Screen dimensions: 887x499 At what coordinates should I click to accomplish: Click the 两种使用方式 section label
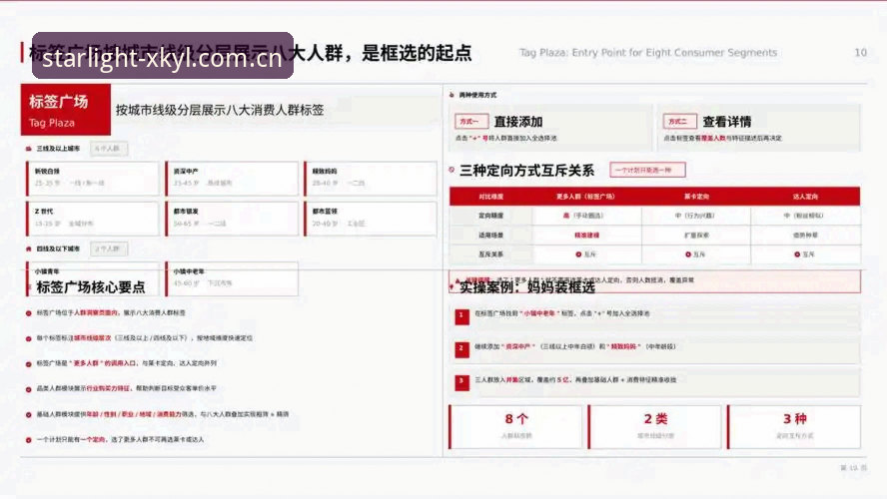tap(477, 95)
